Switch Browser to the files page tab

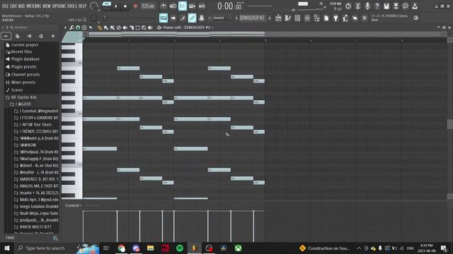pyautogui.click(x=17, y=36)
